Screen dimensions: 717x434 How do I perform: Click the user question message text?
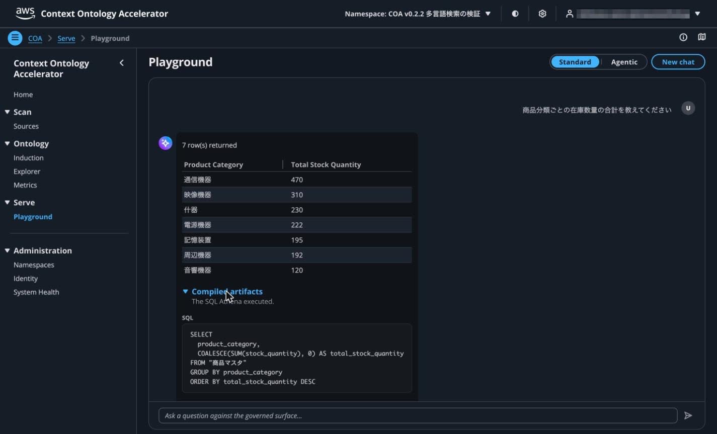pyautogui.click(x=597, y=110)
